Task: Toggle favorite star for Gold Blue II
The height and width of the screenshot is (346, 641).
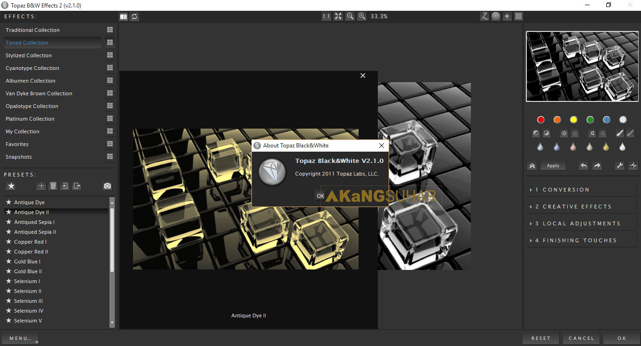Action: [x=8, y=271]
